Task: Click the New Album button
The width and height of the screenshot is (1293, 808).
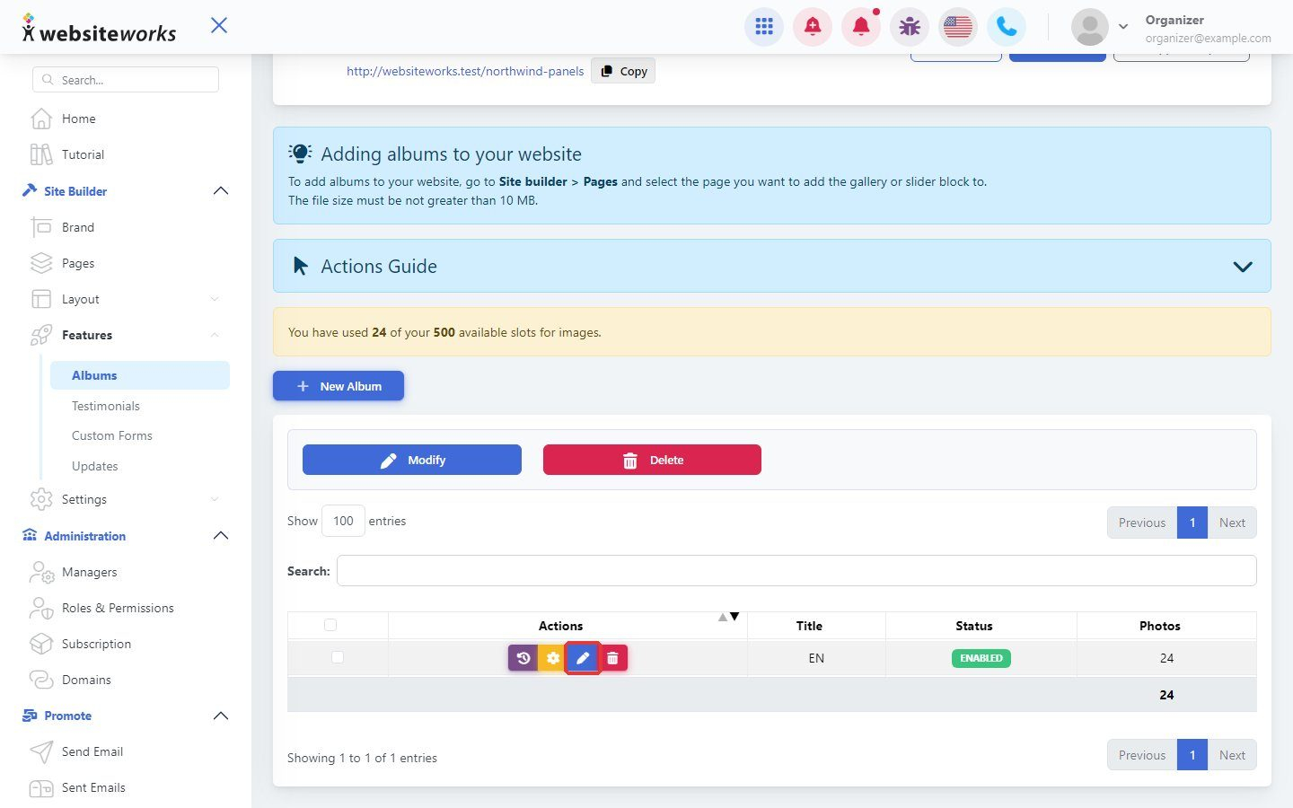Action: pyautogui.click(x=339, y=386)
